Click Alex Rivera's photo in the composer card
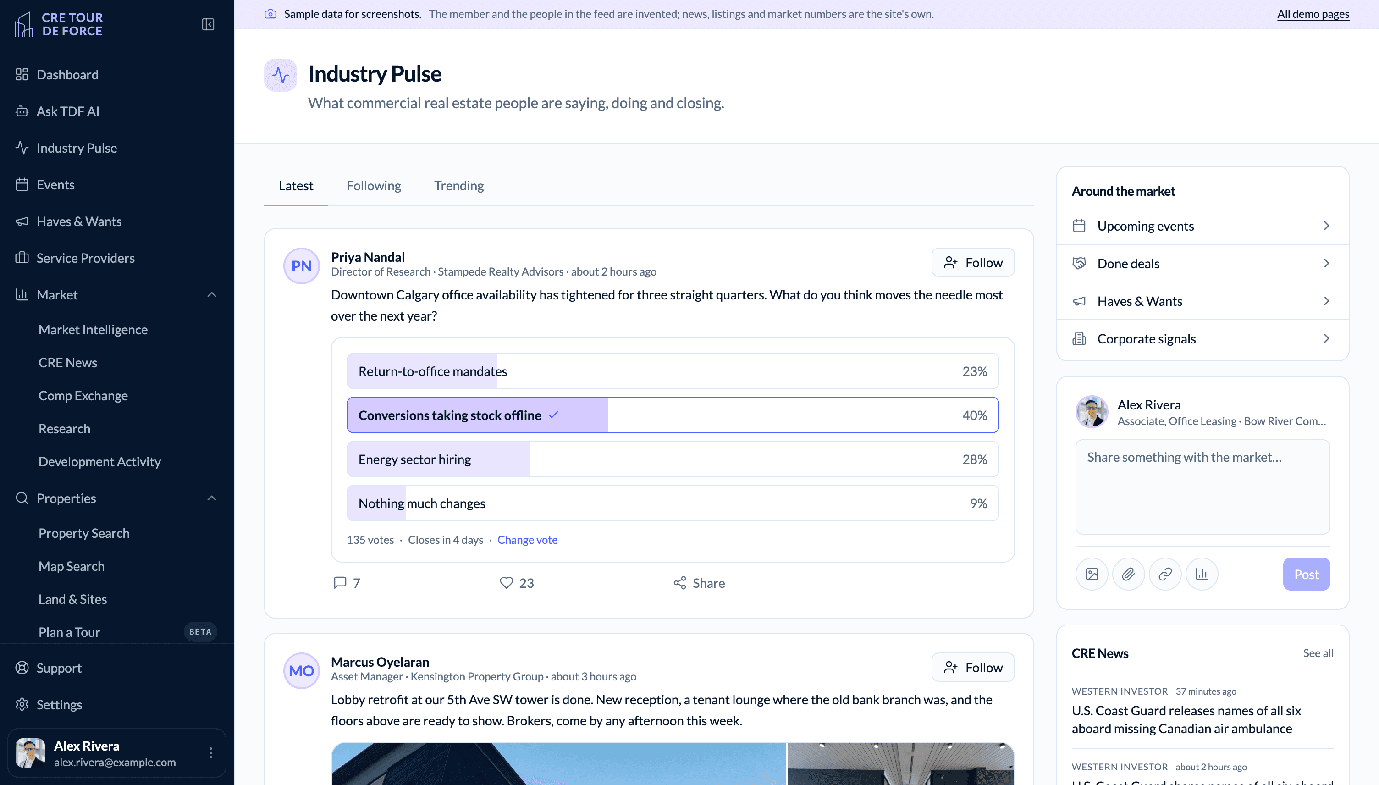Viewport: 1379px width, 785px height. 1092,412
